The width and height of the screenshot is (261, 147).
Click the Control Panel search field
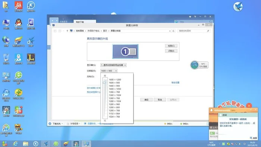click(x=194, y=31)
